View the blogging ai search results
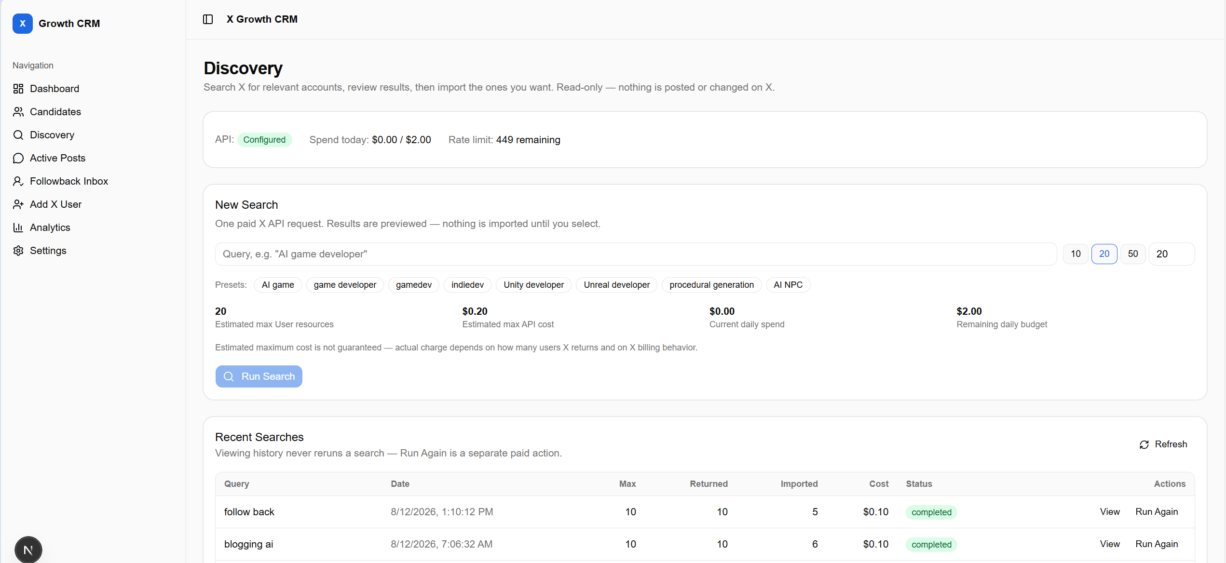 click(1110, 544)
